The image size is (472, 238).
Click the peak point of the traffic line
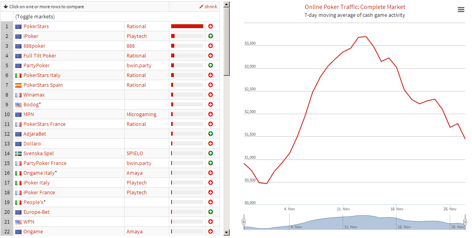(365, 37)
